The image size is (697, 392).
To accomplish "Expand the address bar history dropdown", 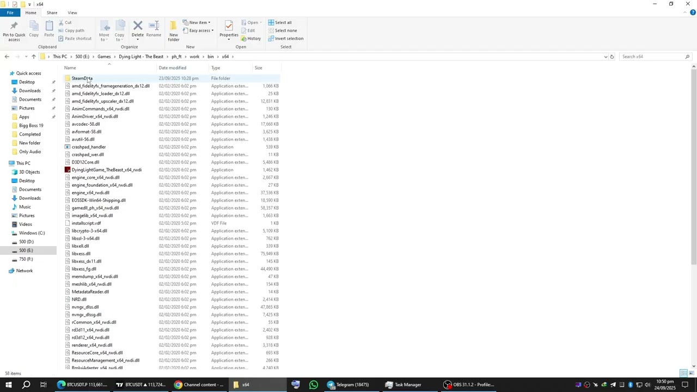I will coord(606,57).
